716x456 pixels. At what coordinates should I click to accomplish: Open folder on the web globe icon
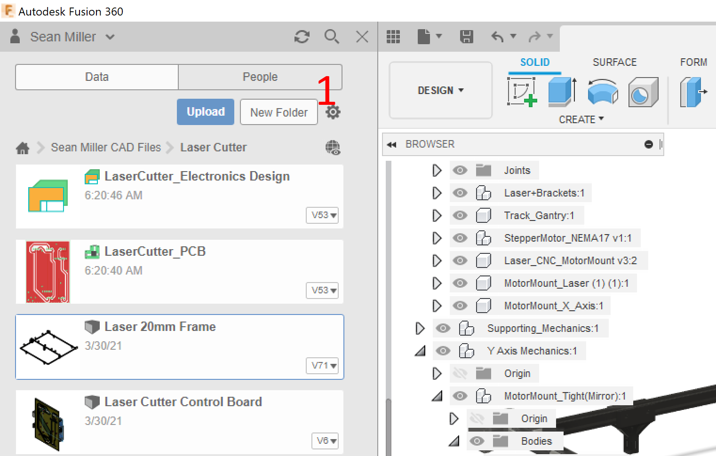click(x=333, y=148)
